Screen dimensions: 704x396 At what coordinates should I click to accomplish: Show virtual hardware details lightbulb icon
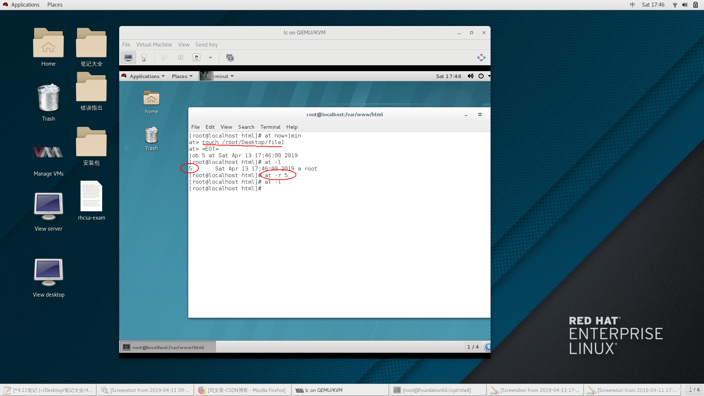[x=144, y=58]
